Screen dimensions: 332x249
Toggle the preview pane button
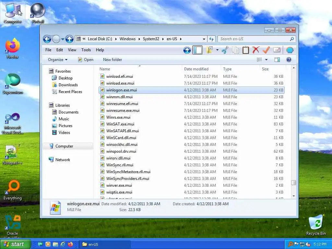coord(277,60)
